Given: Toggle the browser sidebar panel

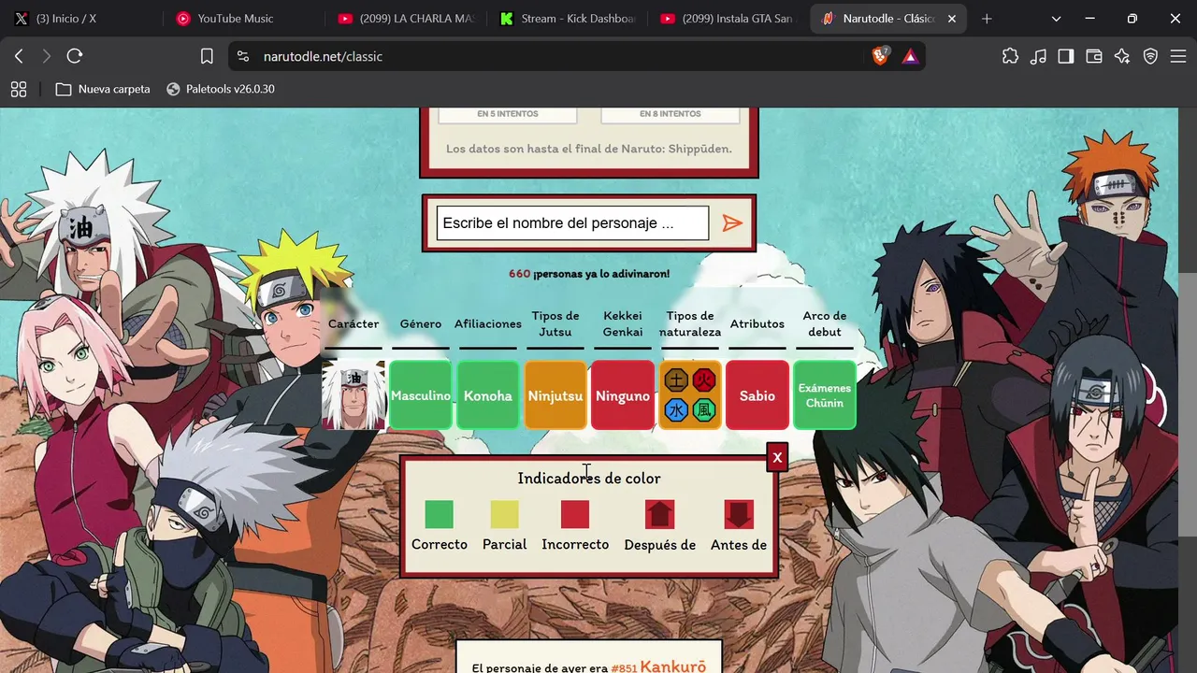Looking at the screenshot, I should [x=1066, y=56].
